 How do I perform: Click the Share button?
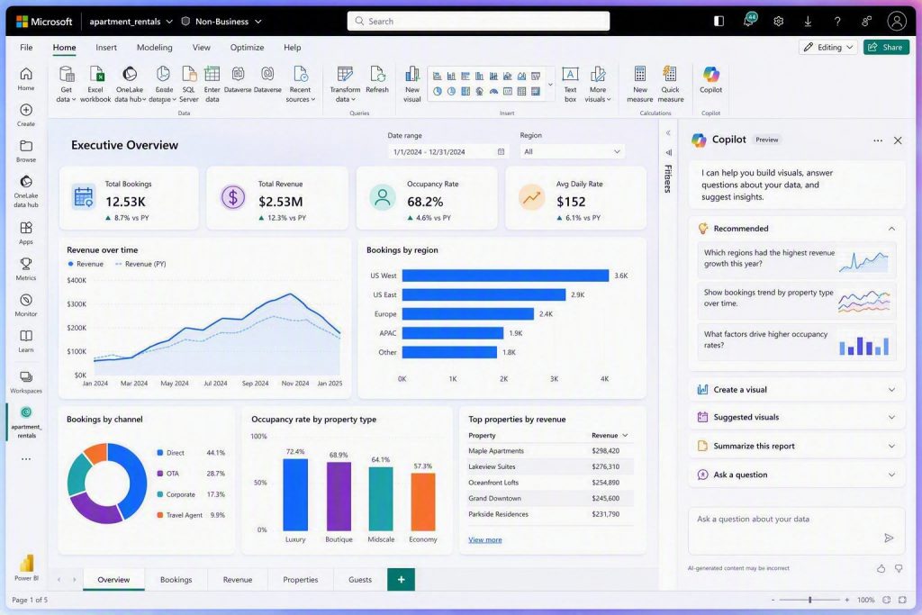pyautogui.click(x=886, y=47)
